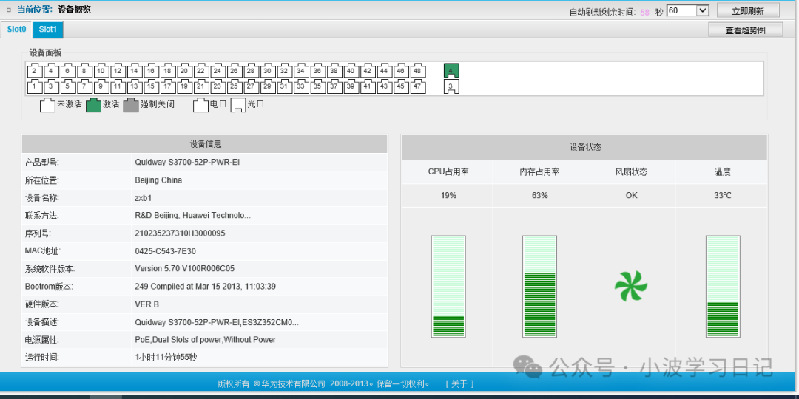Switch to the Slot1 tab
This screenshot has width=799, height=399.
coord(48,30)
